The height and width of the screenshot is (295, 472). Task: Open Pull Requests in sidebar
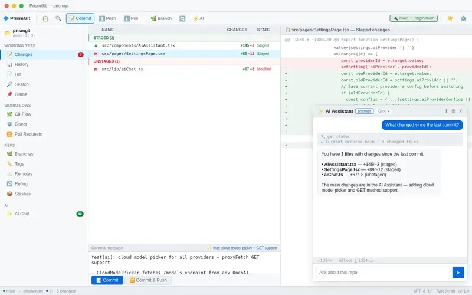(x=44, y=134)
